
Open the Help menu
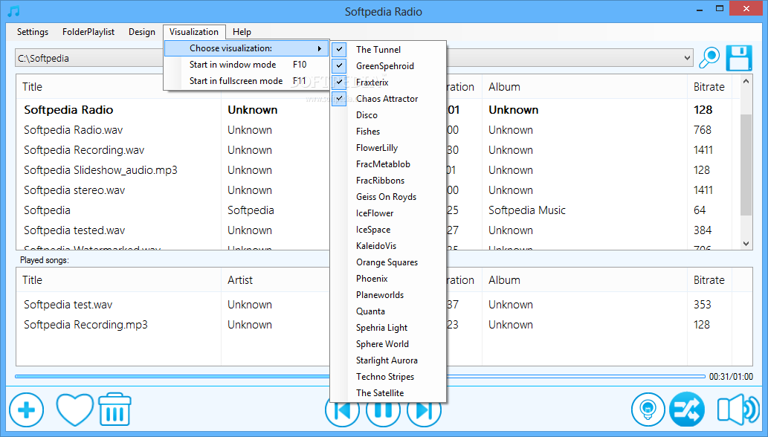242,32
